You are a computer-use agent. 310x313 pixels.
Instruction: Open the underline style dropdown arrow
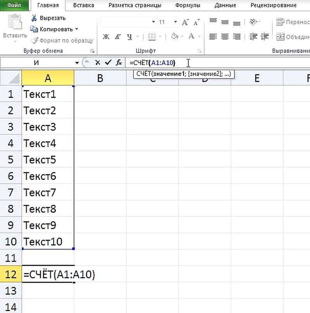point(138,36)
